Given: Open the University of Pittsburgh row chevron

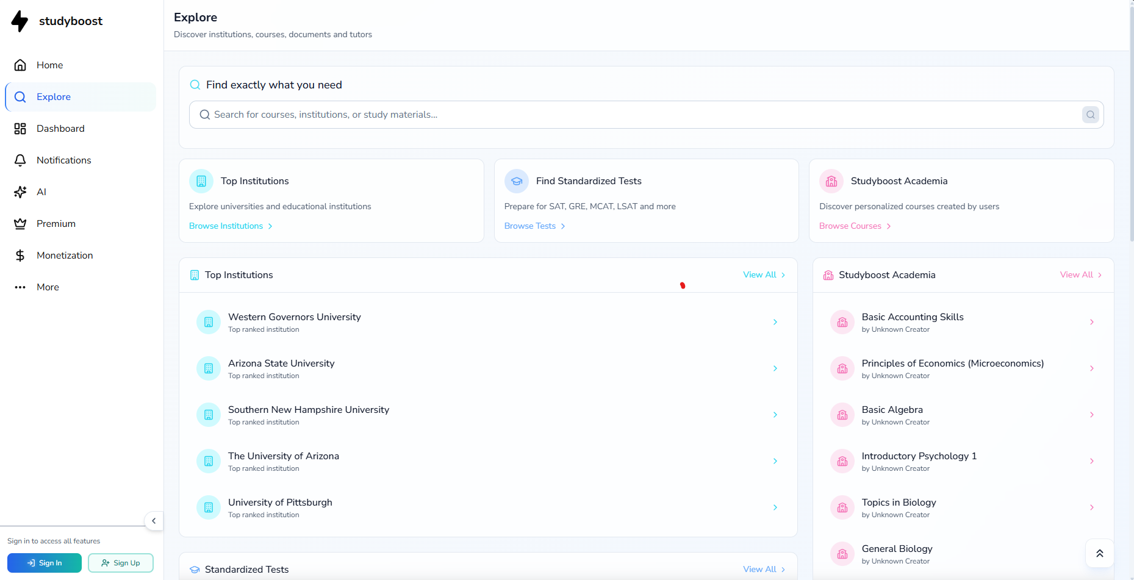Looking at the screenshot, I should (775, 507).
